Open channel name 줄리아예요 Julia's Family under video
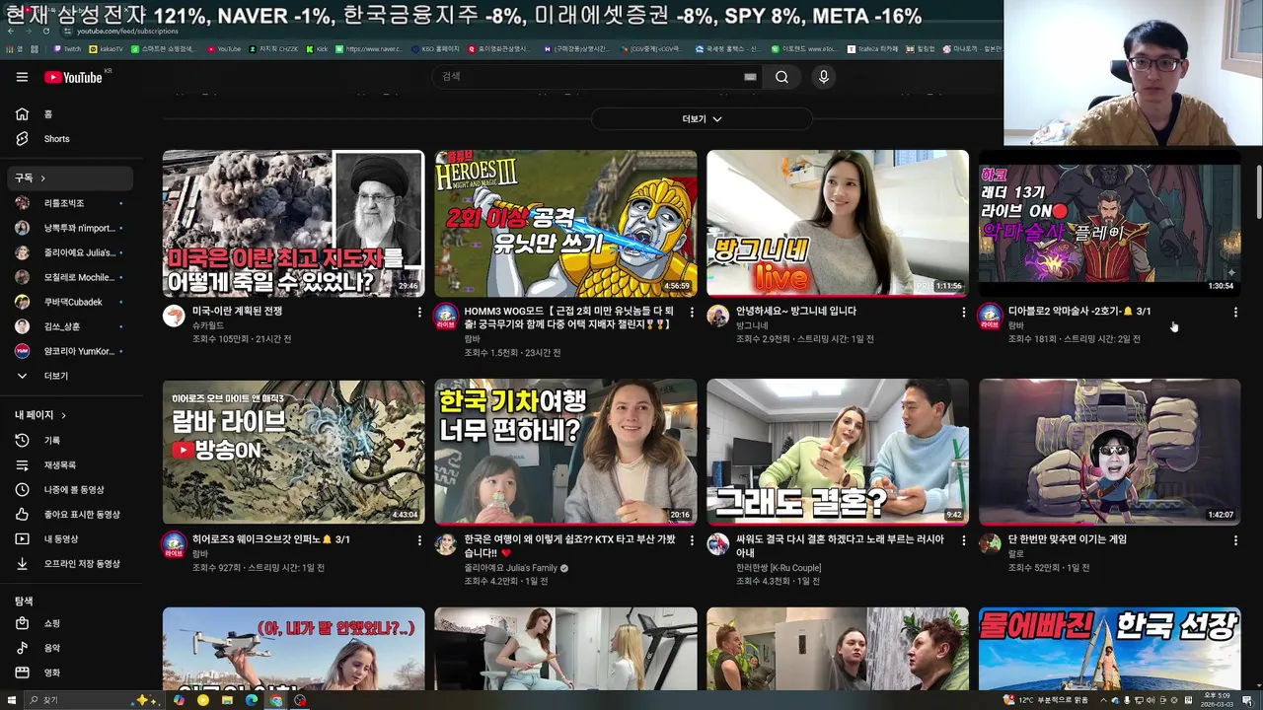The width and height of the screenshot is (1263, 710). tap(511, 568)
